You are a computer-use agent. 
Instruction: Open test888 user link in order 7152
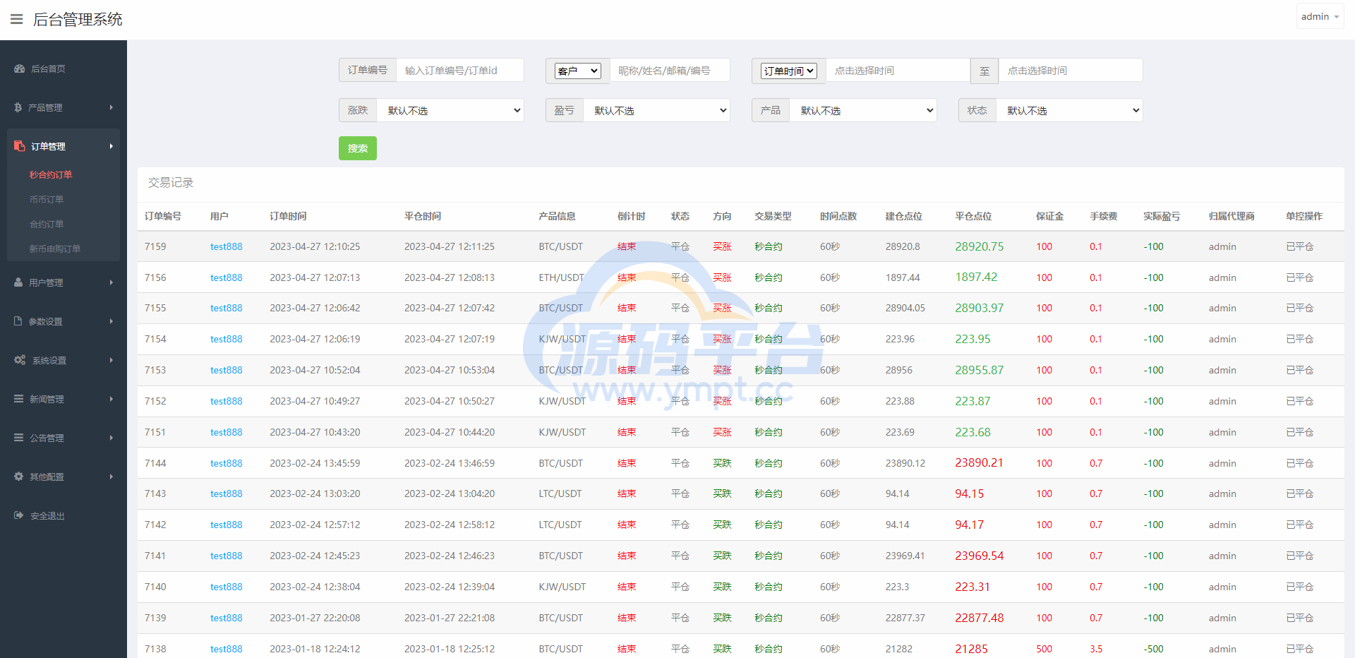tap(227, 401)
